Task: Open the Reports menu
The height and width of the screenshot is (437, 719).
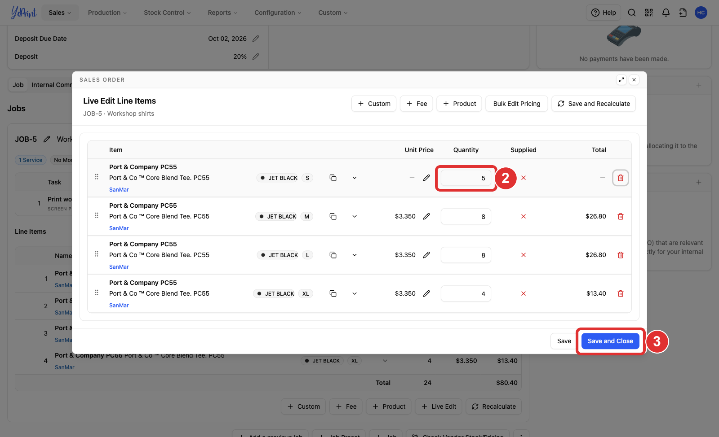Action: [222, 13]
